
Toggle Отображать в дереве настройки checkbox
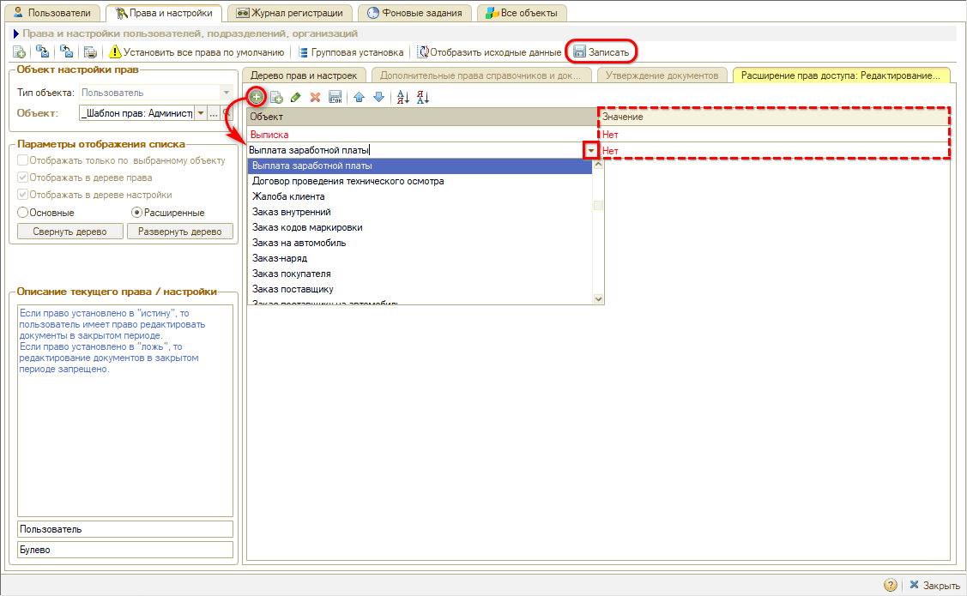point(23,195)
